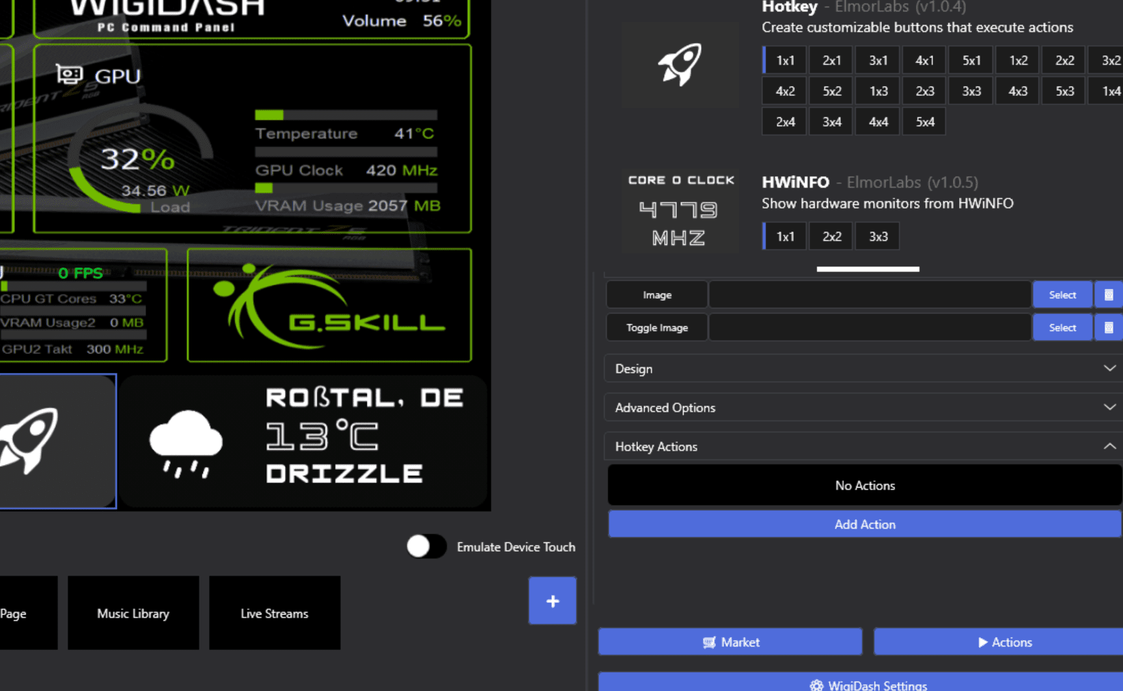Image resolution: width=1123 pixels, height=691 pixels.
Task: Click the HWiNFO widget title
Action: (795, 182)
